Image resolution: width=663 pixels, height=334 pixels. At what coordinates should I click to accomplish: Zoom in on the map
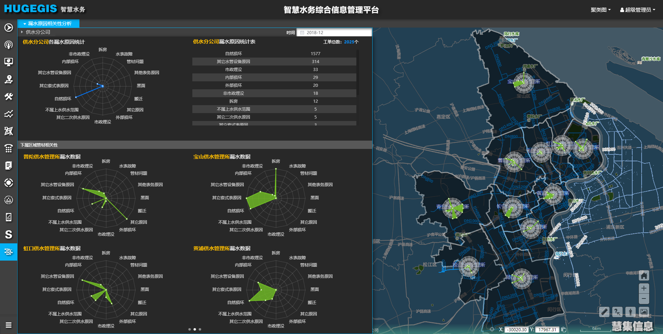644,288
